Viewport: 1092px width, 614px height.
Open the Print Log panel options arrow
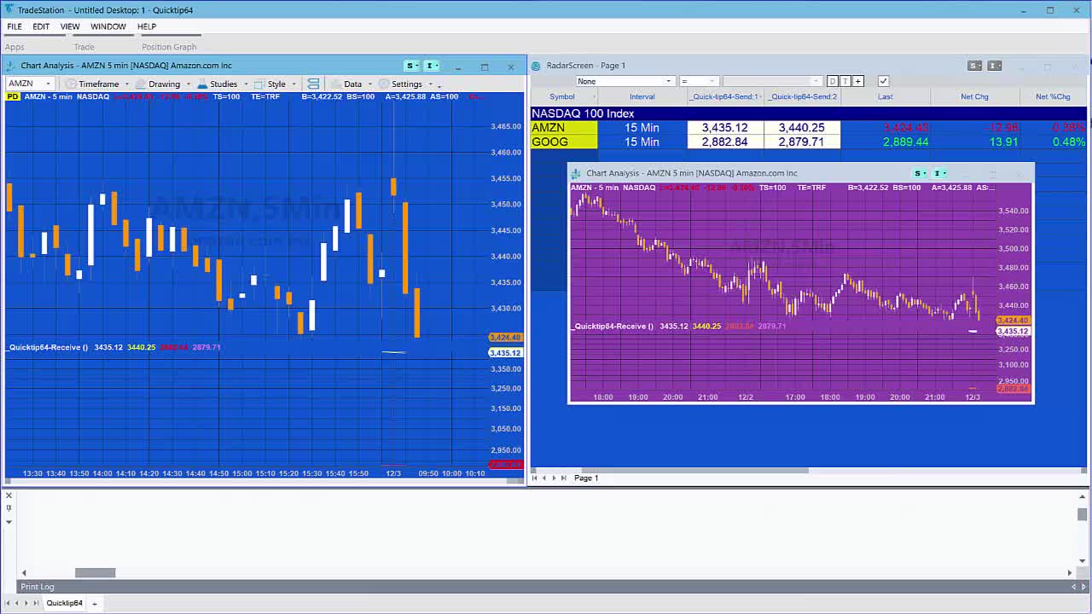9,521
